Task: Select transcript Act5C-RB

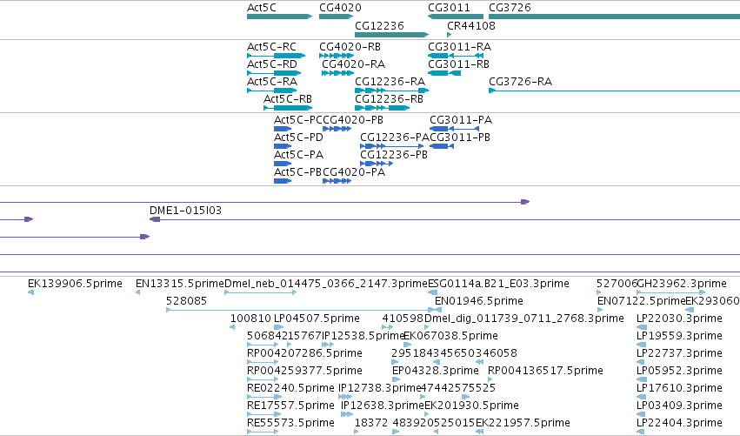Action: coord(288,108)
